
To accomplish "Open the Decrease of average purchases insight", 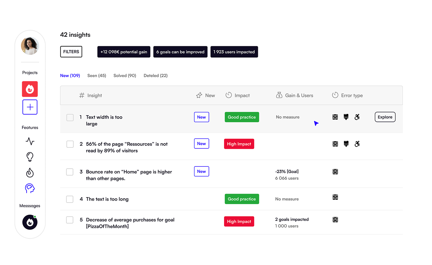I will 130,223.
